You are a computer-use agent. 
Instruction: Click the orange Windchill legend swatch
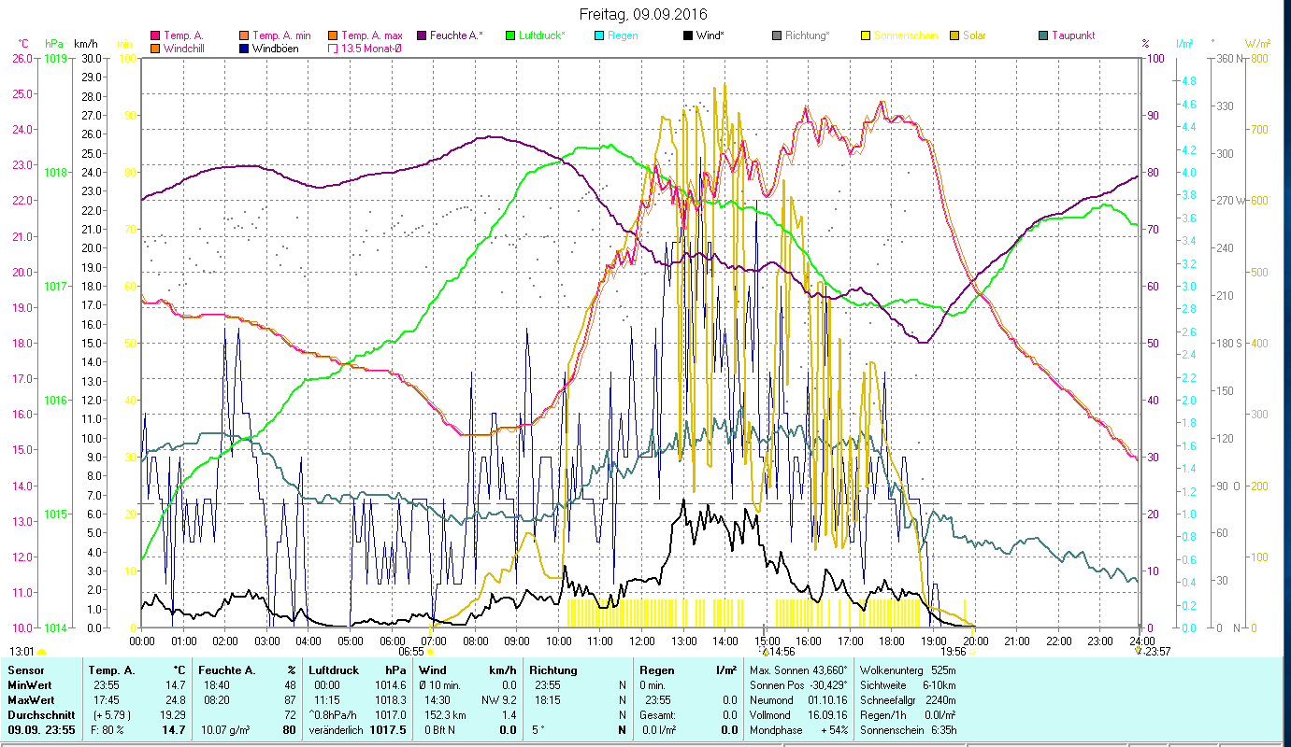155,48
